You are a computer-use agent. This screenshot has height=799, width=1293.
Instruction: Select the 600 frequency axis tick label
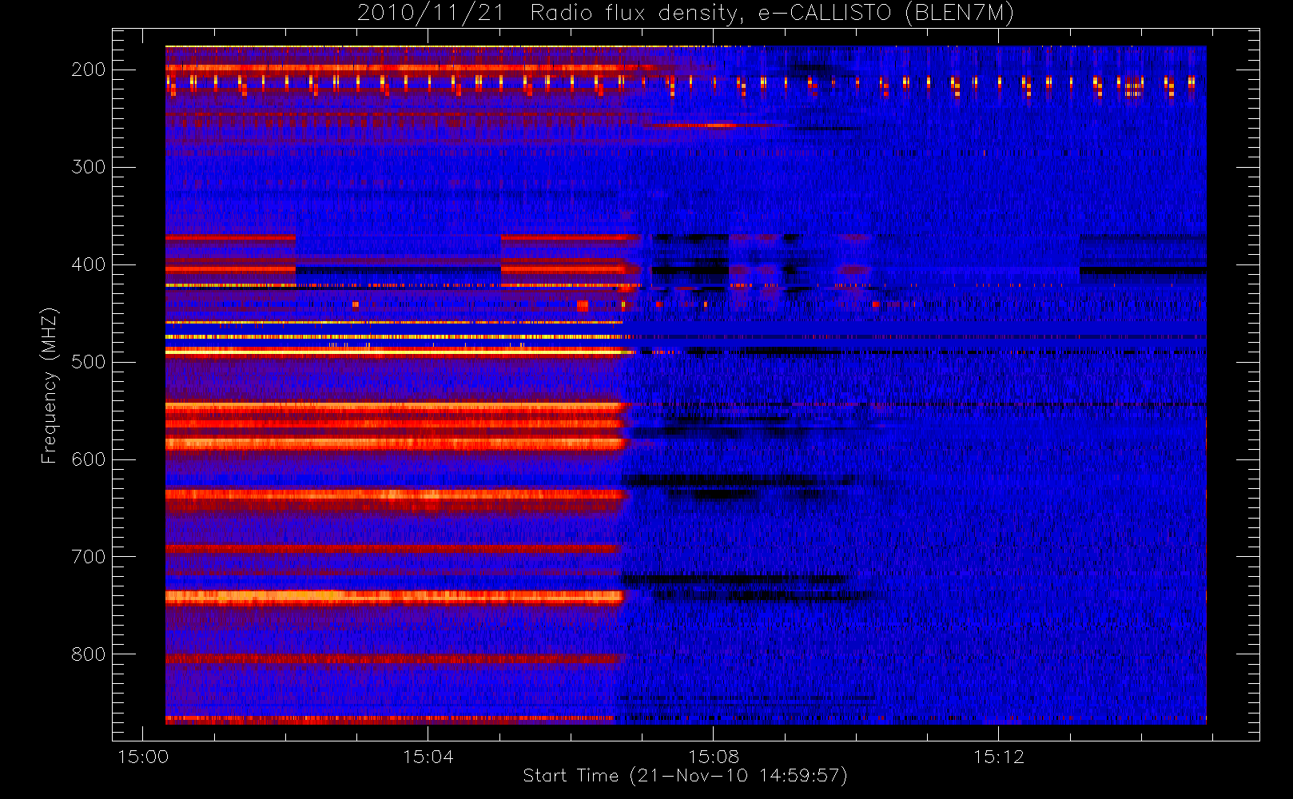[x=89, y=459]
